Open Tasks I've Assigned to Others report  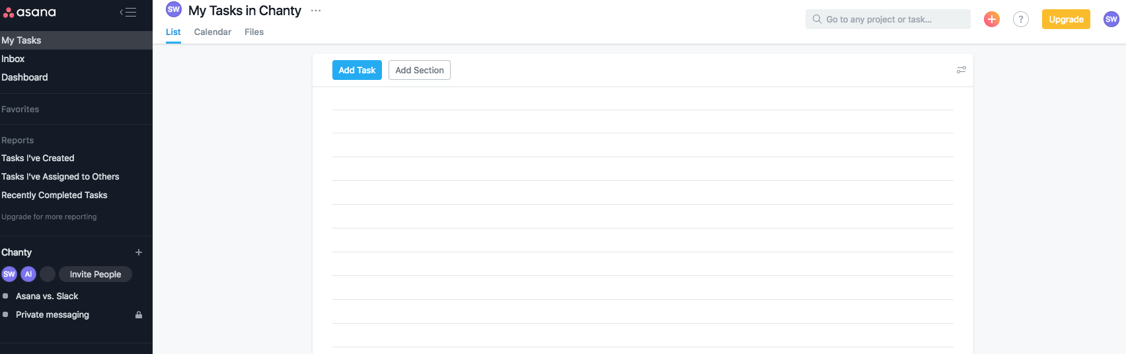pos(60,176)
